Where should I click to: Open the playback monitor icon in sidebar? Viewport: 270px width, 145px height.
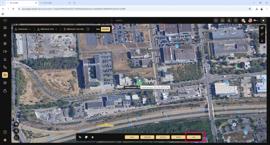pos(5,83)
